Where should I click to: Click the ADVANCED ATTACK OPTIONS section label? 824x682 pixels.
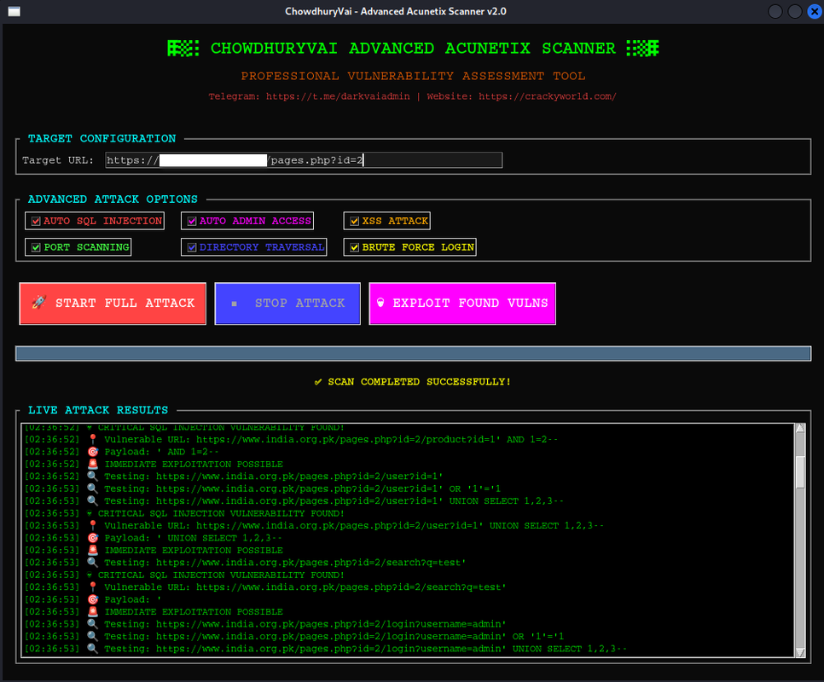click(113, 199)
